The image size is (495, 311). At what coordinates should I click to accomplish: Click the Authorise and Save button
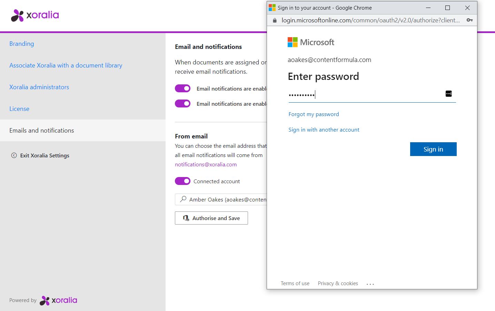211,218
